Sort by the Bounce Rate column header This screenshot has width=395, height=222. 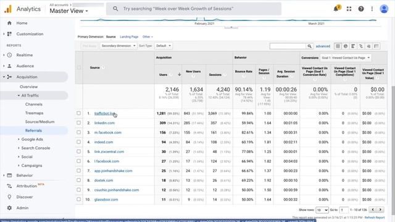[244, 72]
